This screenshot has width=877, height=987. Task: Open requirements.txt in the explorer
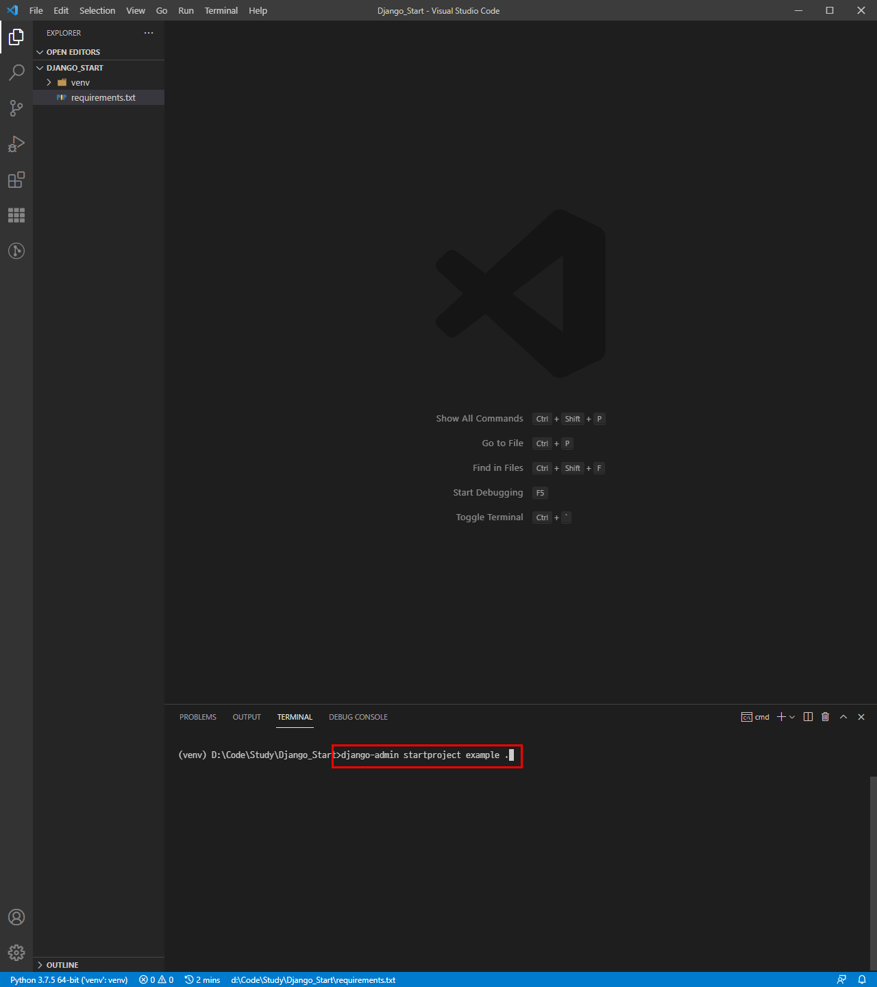[x=99, y=97]
